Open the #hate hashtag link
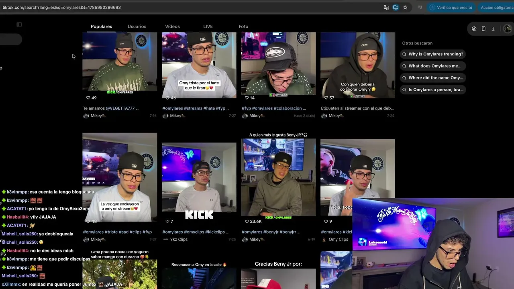The image size is (514, 289). click(x=209, y=108)
